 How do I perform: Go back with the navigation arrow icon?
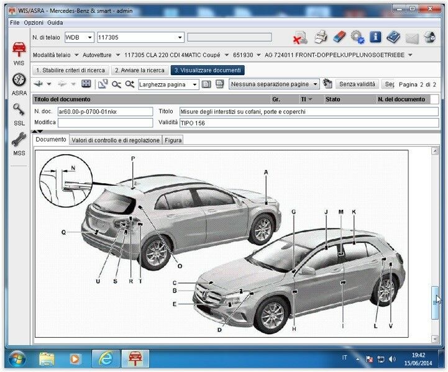39,84
